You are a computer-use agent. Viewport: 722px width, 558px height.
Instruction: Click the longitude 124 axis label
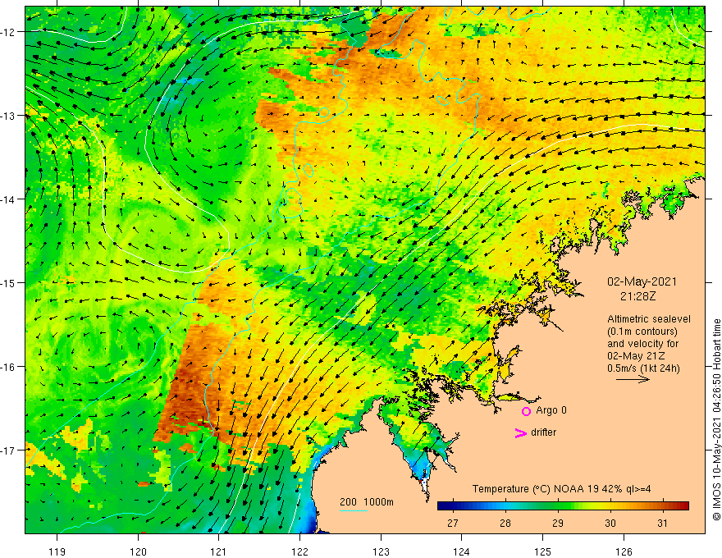(461, 551)
